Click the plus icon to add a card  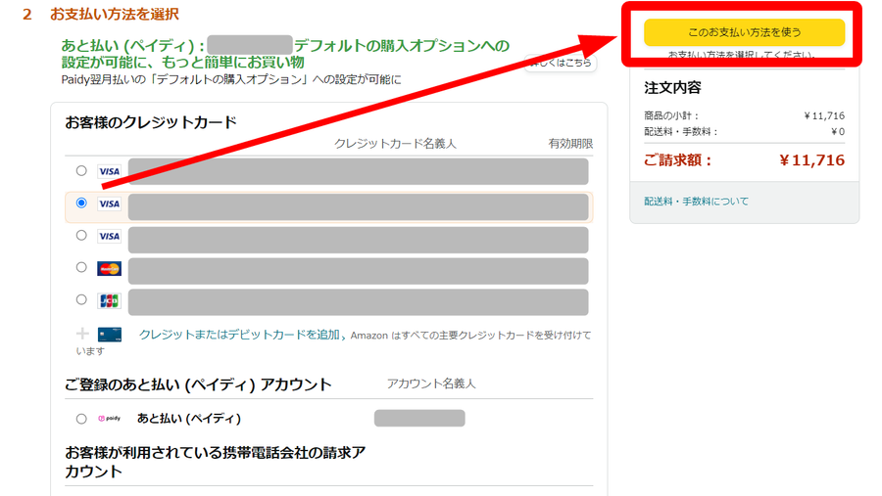(82, 334)
